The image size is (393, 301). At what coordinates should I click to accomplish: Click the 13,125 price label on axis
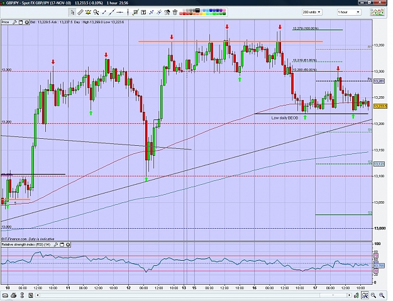pos(379,164)
